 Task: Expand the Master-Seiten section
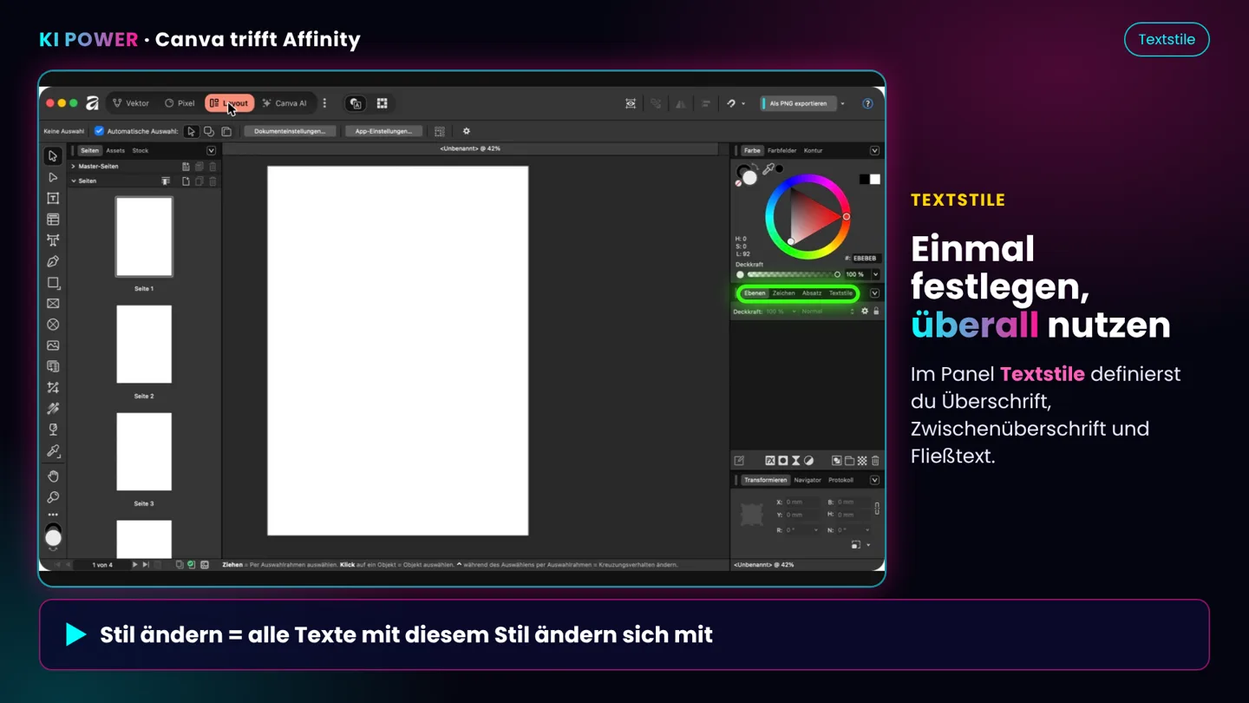74,167
